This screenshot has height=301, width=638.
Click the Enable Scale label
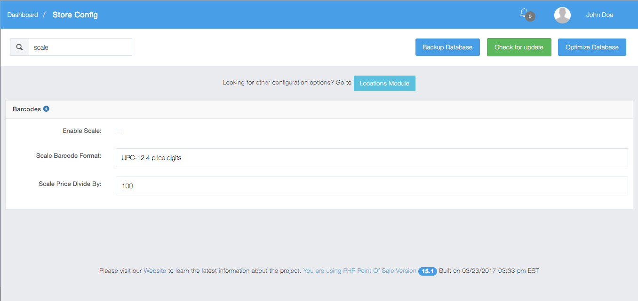[x=82, y=131]
